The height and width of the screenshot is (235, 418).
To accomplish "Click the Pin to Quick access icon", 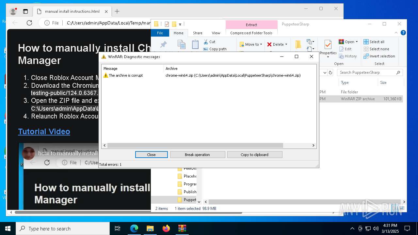I will point(164,45).
